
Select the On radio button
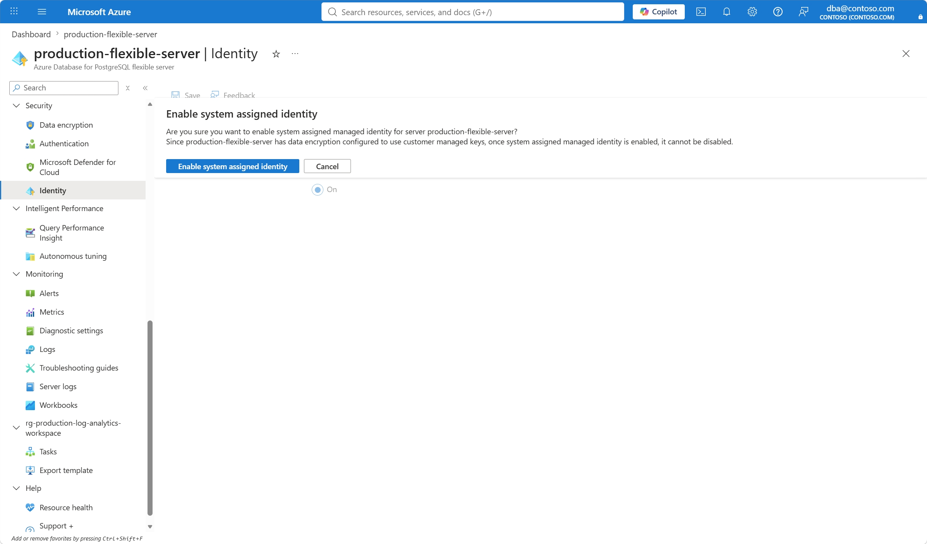click(318, 190)
